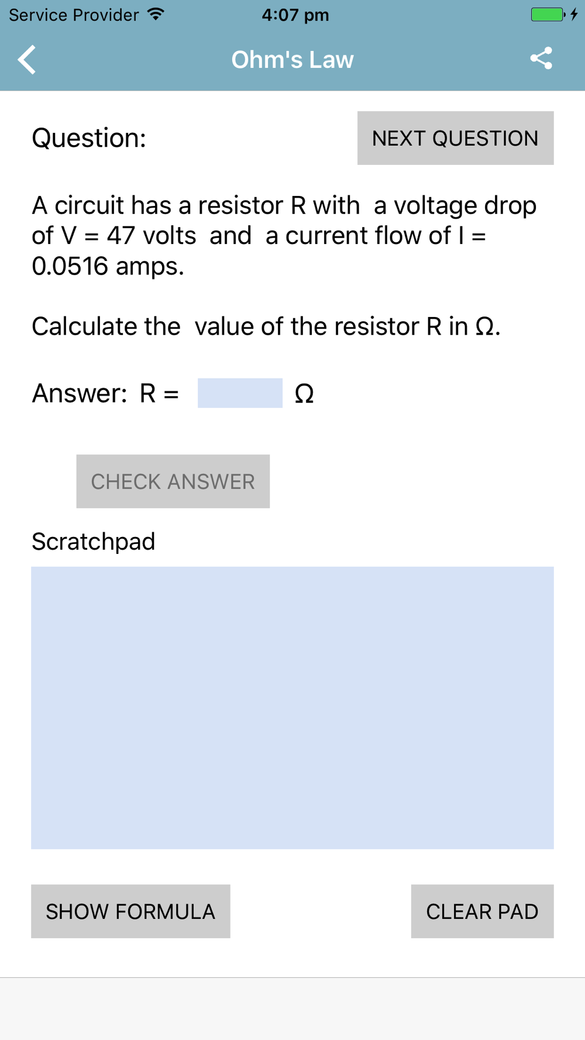Focus the R answer input field
The image size is (585, 1040).
240,393
